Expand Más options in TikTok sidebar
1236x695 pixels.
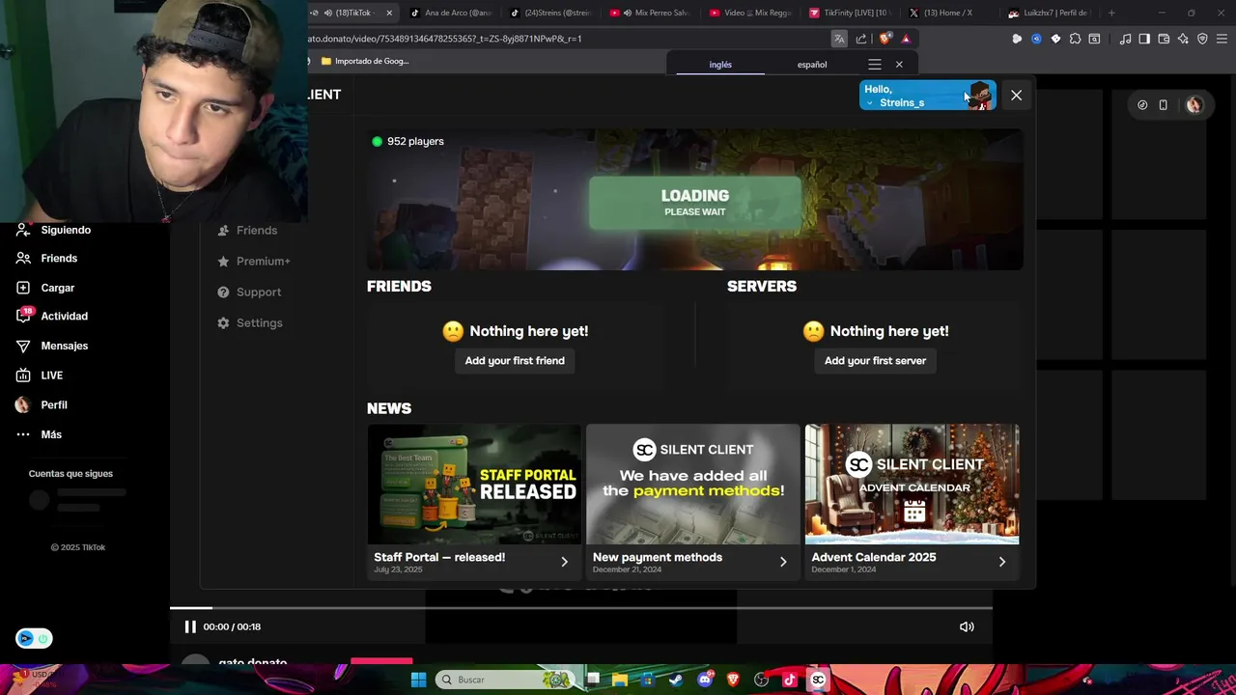click(x=39, y=434)
